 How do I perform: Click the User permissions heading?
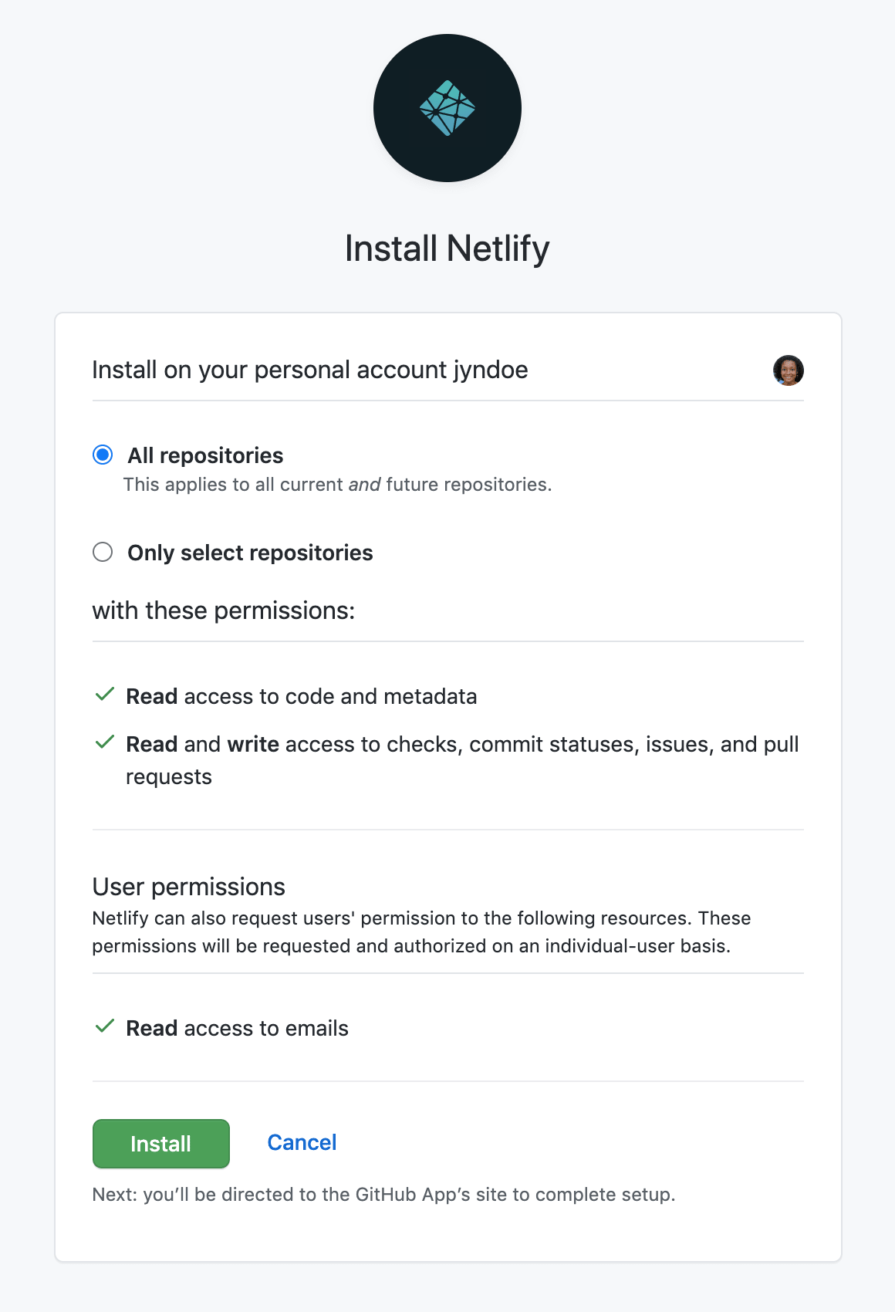click(189, 887)
